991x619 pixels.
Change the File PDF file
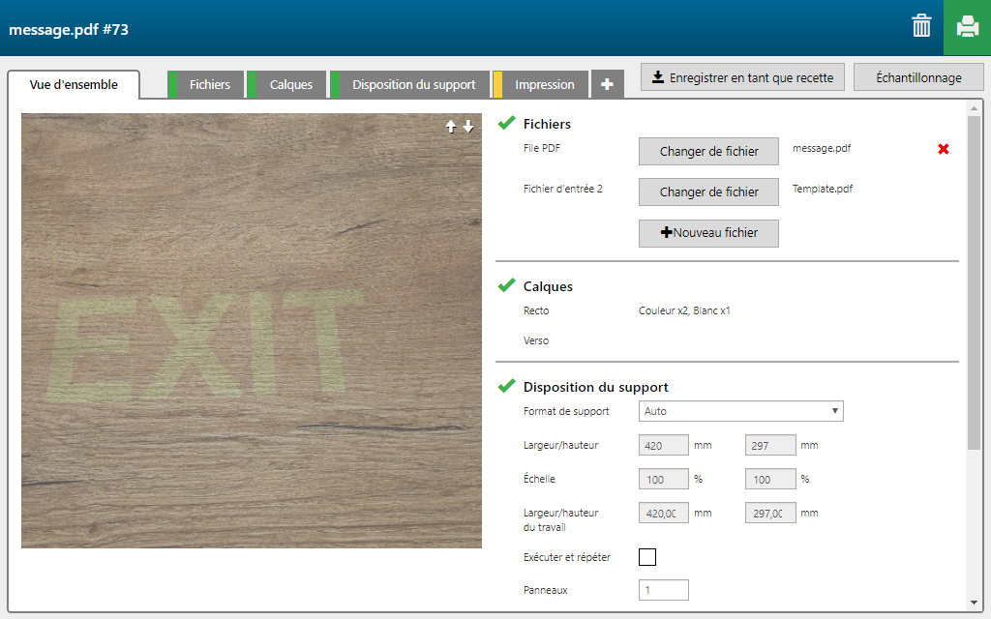click(x=708, y=152)
